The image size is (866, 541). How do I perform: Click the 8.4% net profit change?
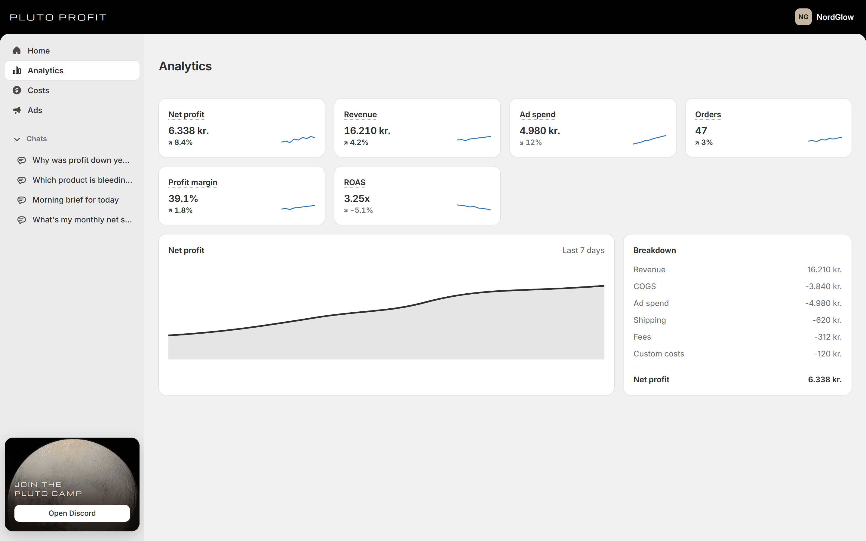(180, 142)
